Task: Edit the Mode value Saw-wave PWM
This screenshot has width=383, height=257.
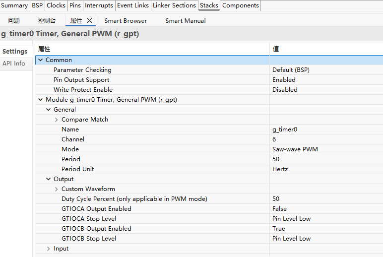Action: pos(295,149)
